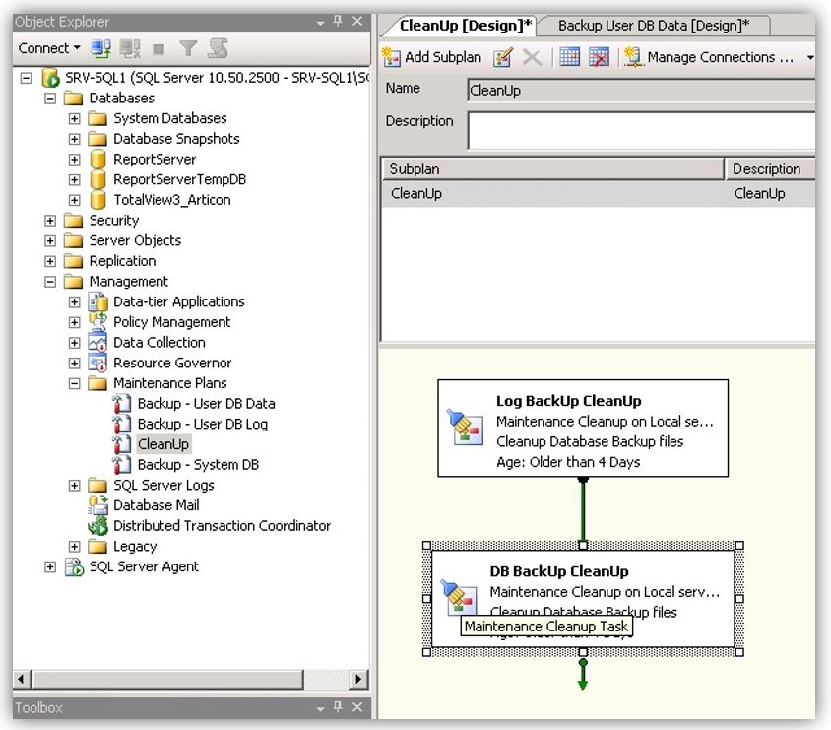This screenshot has width=831, height=730.
Task: Select the CleanUp maintenance plan
Action: click(162, 444)
